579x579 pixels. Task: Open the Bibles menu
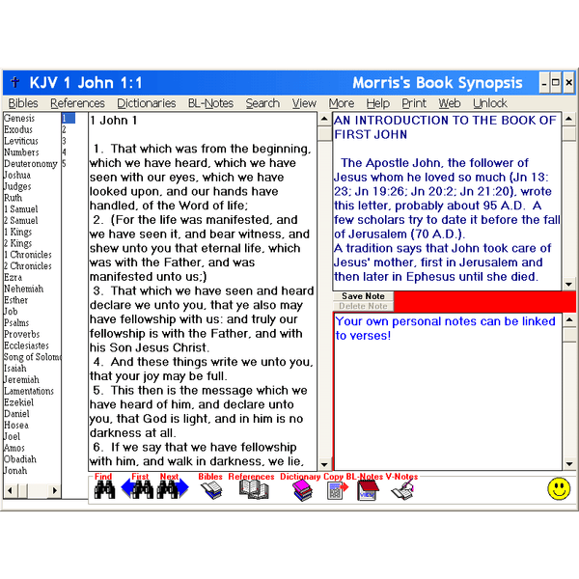click(23, 103)
